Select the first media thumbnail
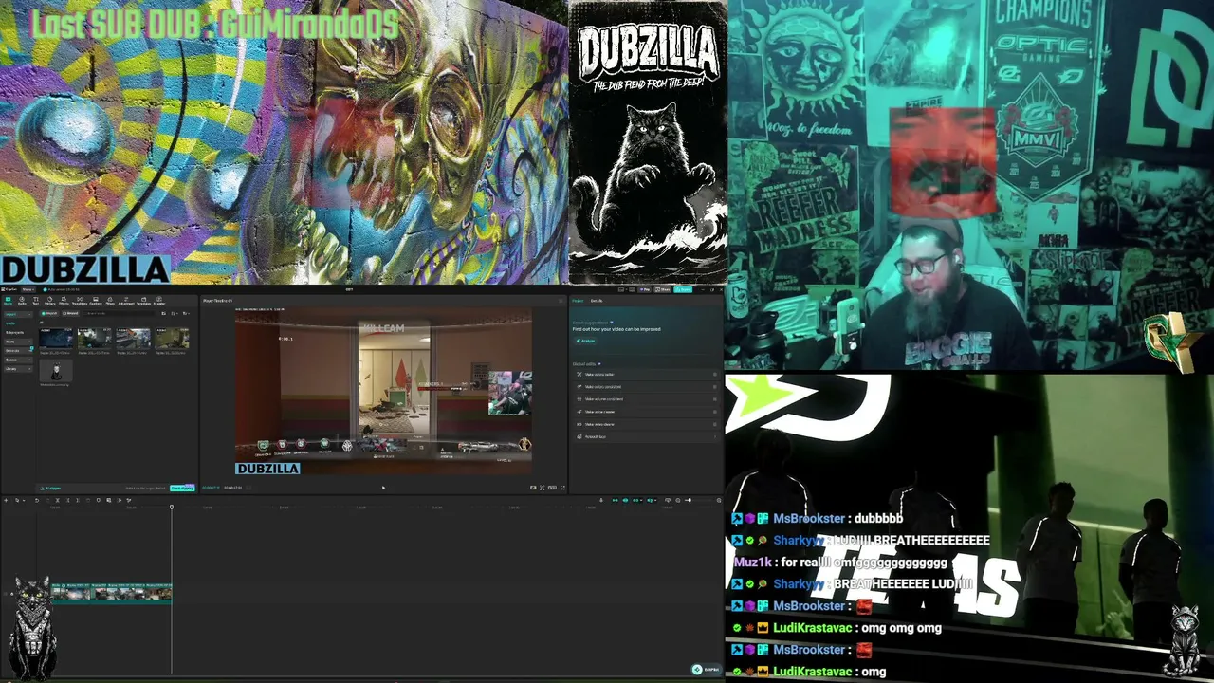 [x=56, y=338]
